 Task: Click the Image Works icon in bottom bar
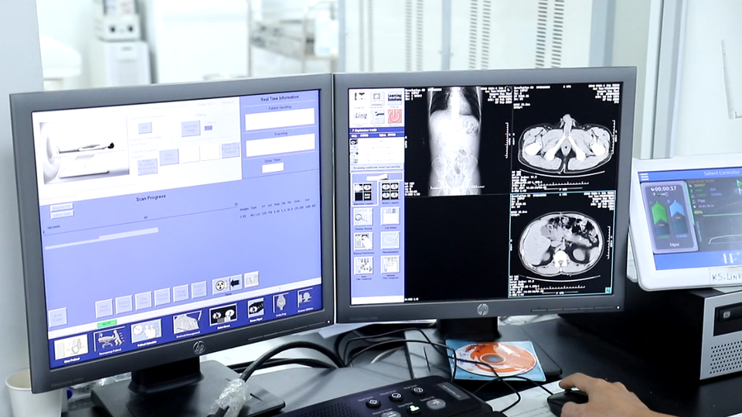[x=256, y=307]
